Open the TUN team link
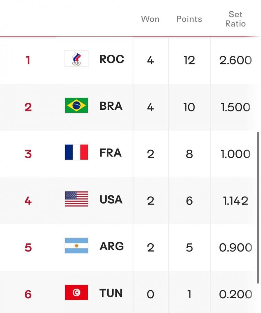 click(111, 293)
